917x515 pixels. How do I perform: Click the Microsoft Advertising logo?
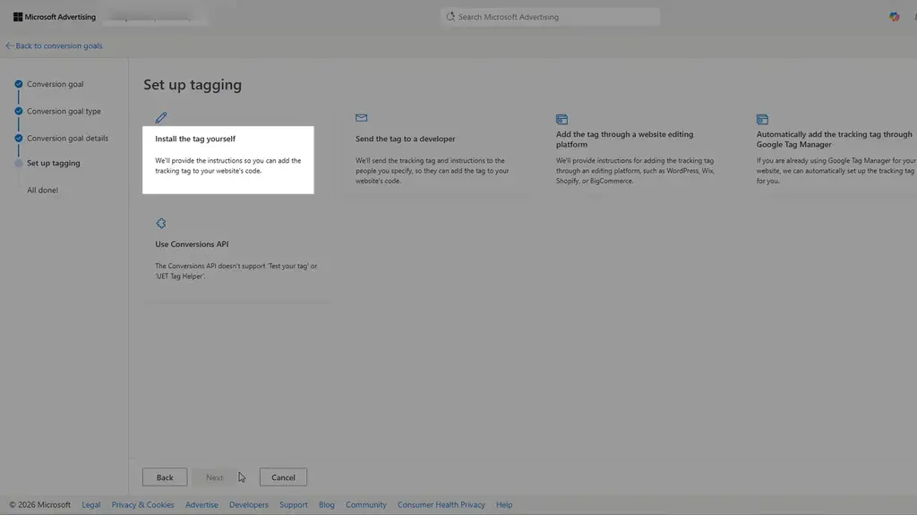pyautogui.click(x=55, y=17)
